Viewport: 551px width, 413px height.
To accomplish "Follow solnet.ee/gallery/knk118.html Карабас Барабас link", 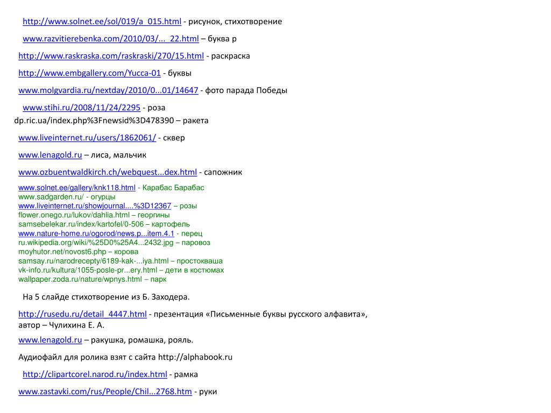I will point(77,188).
